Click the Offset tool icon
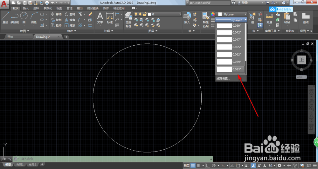This screenshot has width=318, height=169. (90, 25)
